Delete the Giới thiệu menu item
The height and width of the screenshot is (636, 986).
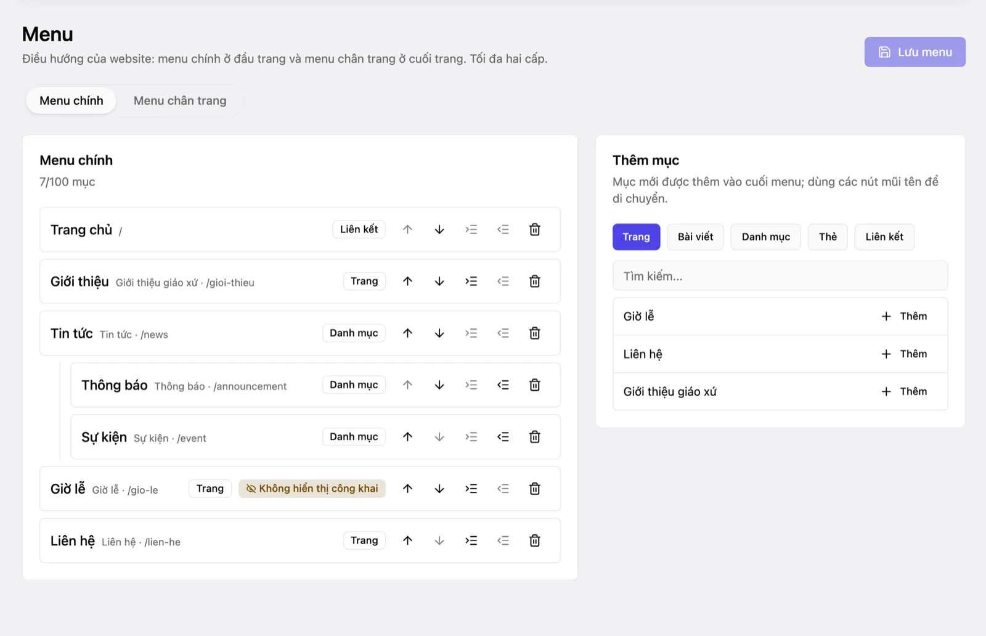coord(535,281)
